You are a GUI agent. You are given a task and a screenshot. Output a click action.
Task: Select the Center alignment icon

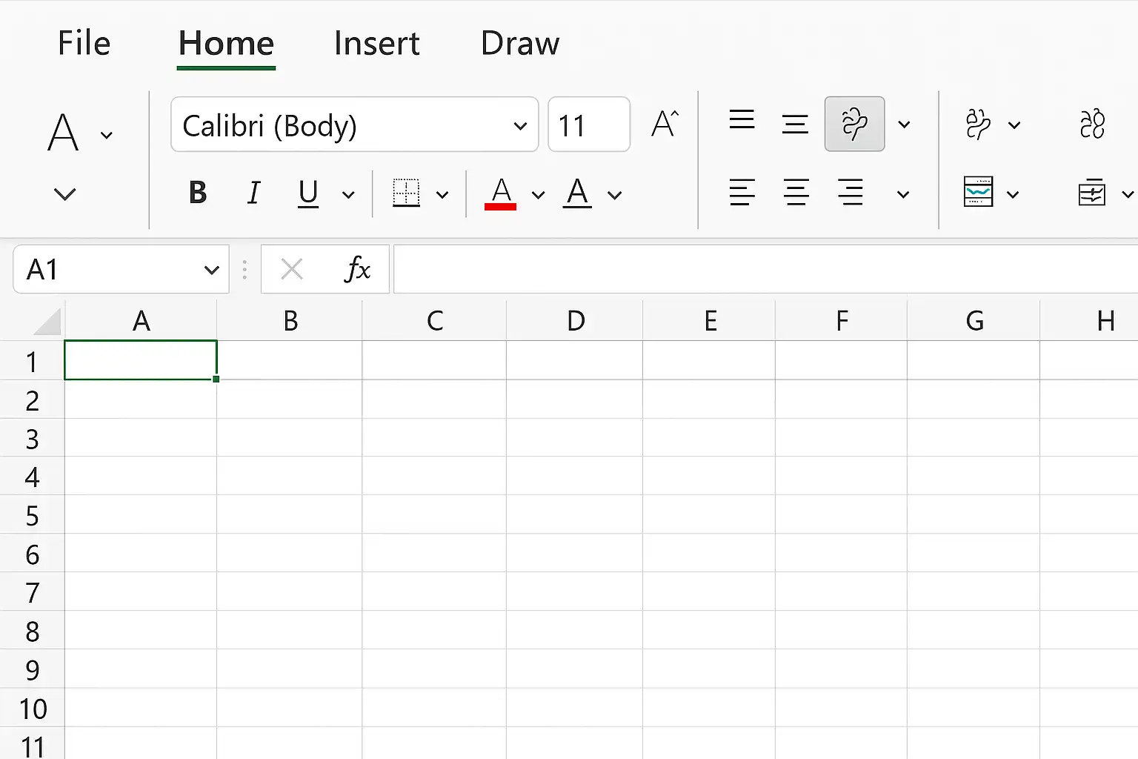[796, 193]
